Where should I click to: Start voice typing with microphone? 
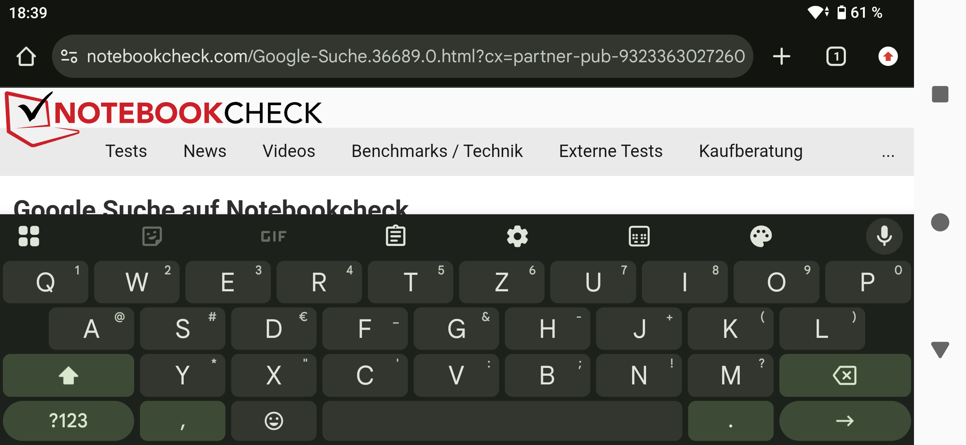pyautogui.click(x=884, y=236)
